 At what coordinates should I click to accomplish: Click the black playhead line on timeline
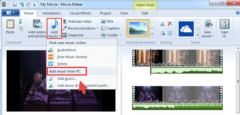151,62
